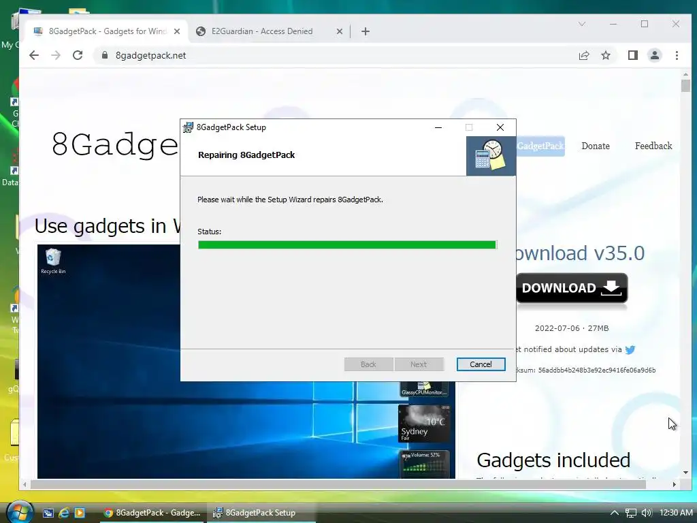Click the disabled Back button in Setup

[x=368, y=364]
